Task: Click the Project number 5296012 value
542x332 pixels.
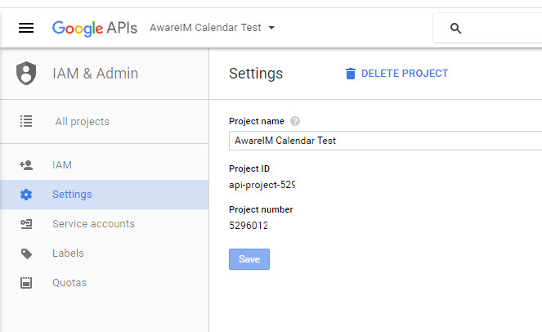Action: [249, 226]
